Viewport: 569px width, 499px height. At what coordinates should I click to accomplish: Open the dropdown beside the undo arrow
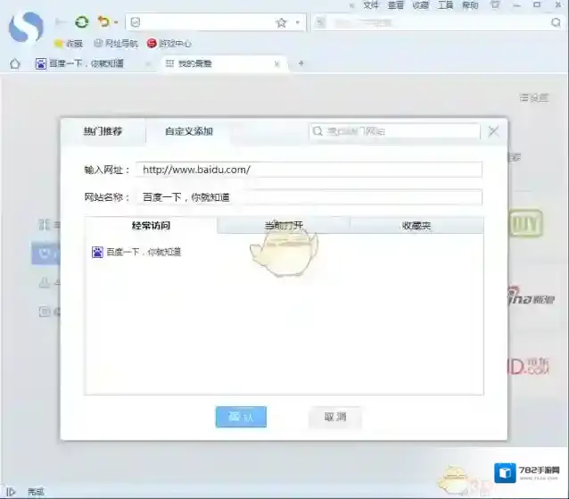point(116,22)
